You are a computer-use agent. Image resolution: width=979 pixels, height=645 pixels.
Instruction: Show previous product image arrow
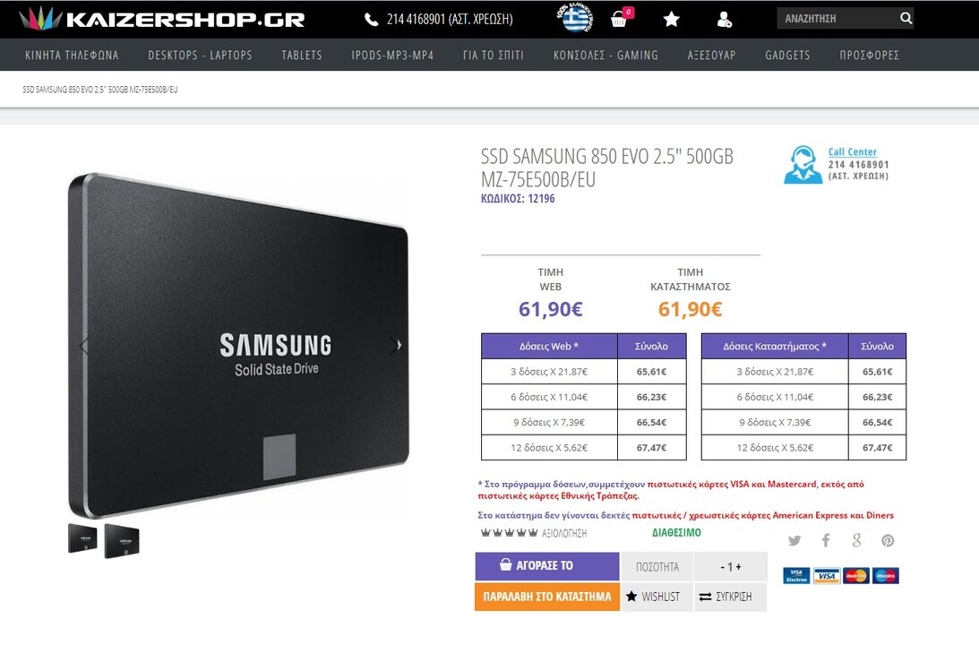click(x=84, y=345)
